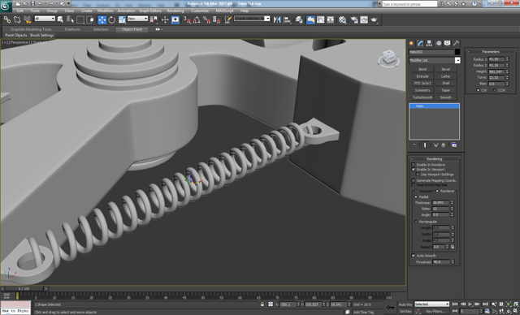
Task: Click the Align tool icon
Action: pyautogui.click(x=287, y=19)
